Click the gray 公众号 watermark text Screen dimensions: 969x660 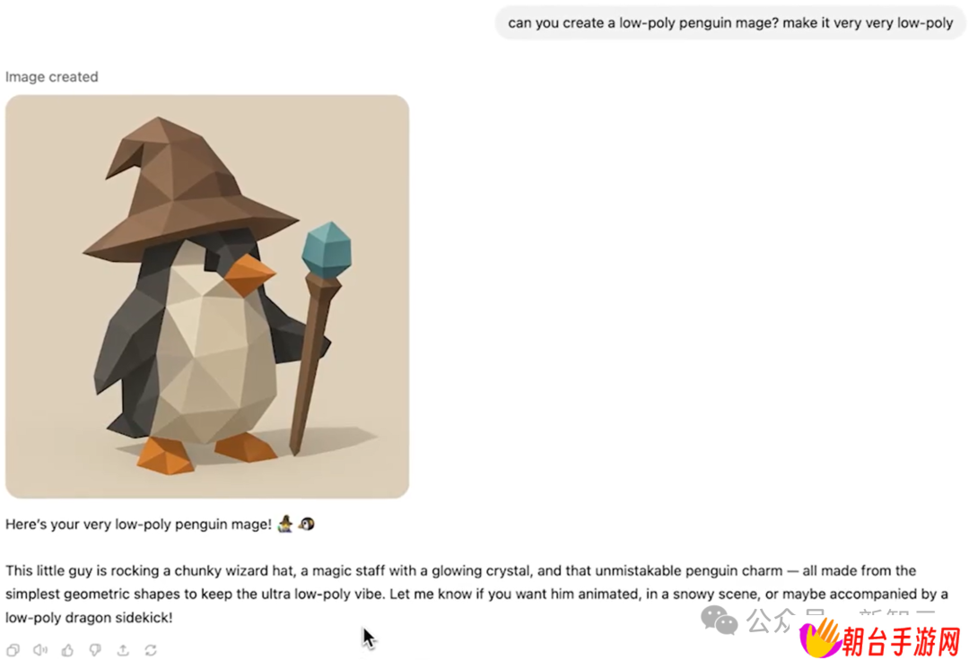point(785,620)
